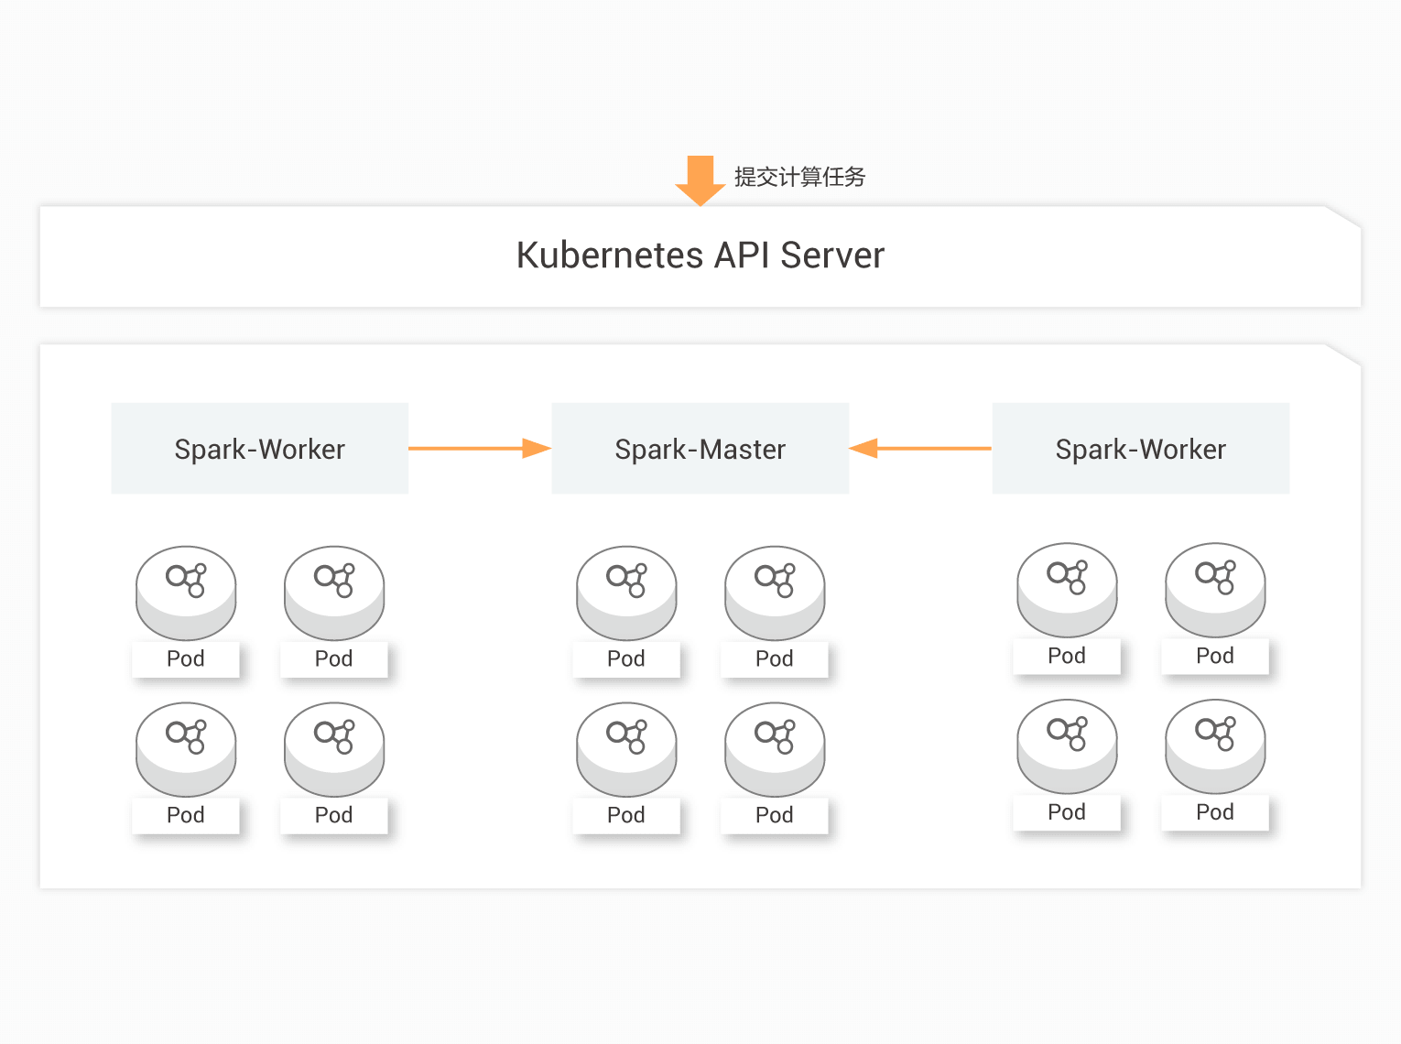Click the top-right Pod icon under Spark-Master
The width and height of the screenshot is (1401, 1044).
[775, 592]
